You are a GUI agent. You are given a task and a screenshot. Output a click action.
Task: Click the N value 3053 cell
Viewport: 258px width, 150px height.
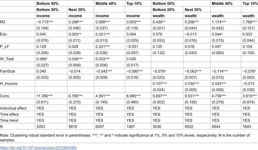click(x=41, y=127)
